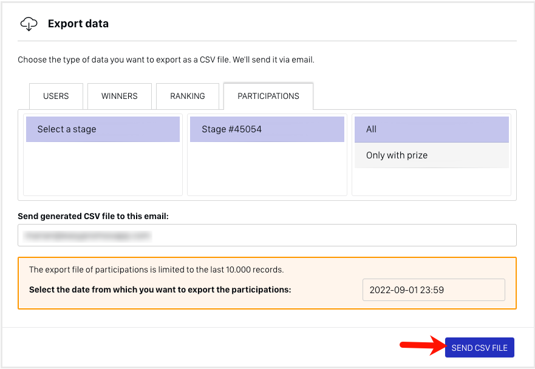
Task: Focus the recipient email input field
Action: click(x=267, y=235)
